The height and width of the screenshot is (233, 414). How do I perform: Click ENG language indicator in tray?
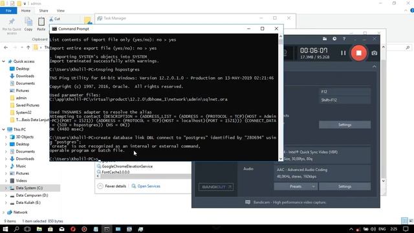click(x=382, y=229)
